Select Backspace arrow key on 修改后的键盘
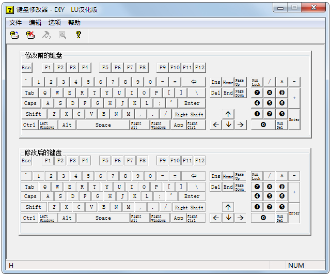The width and height of the screenshot is (331, 276). click(194, 176)
